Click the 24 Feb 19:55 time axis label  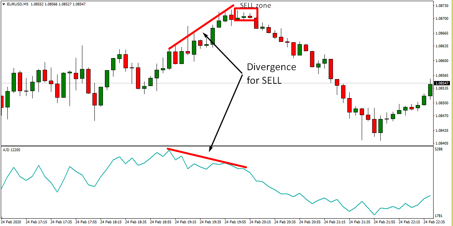pos(237,223)
